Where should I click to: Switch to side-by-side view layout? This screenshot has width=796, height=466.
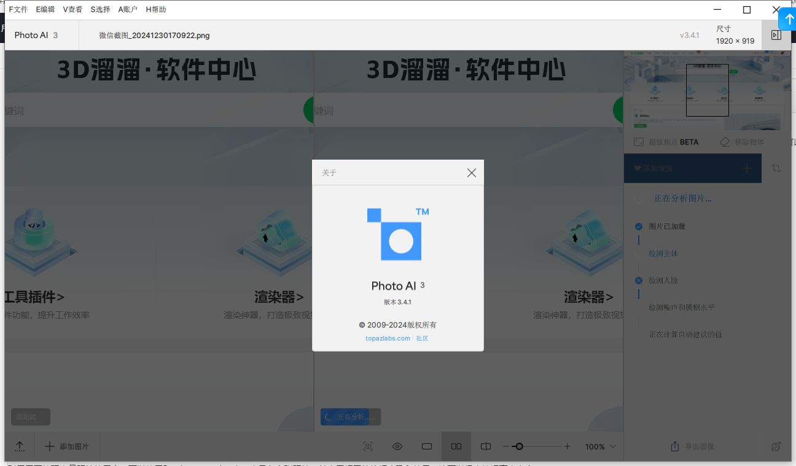(456, 446)
